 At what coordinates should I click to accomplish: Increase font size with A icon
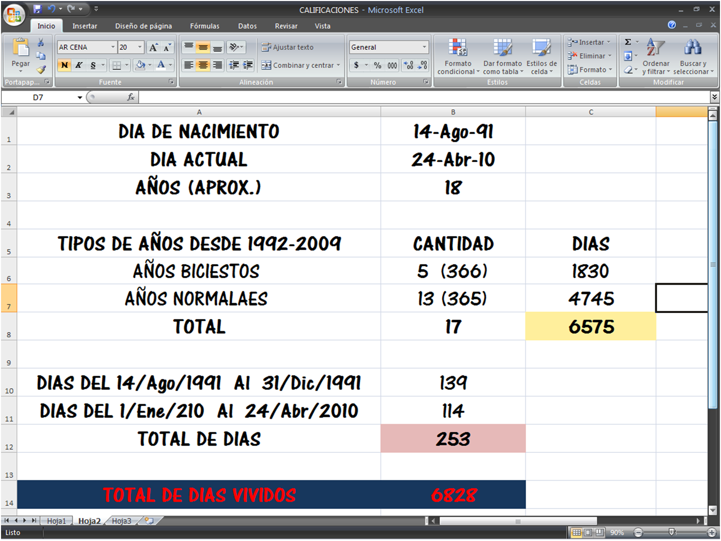click(x=153, y=48)
